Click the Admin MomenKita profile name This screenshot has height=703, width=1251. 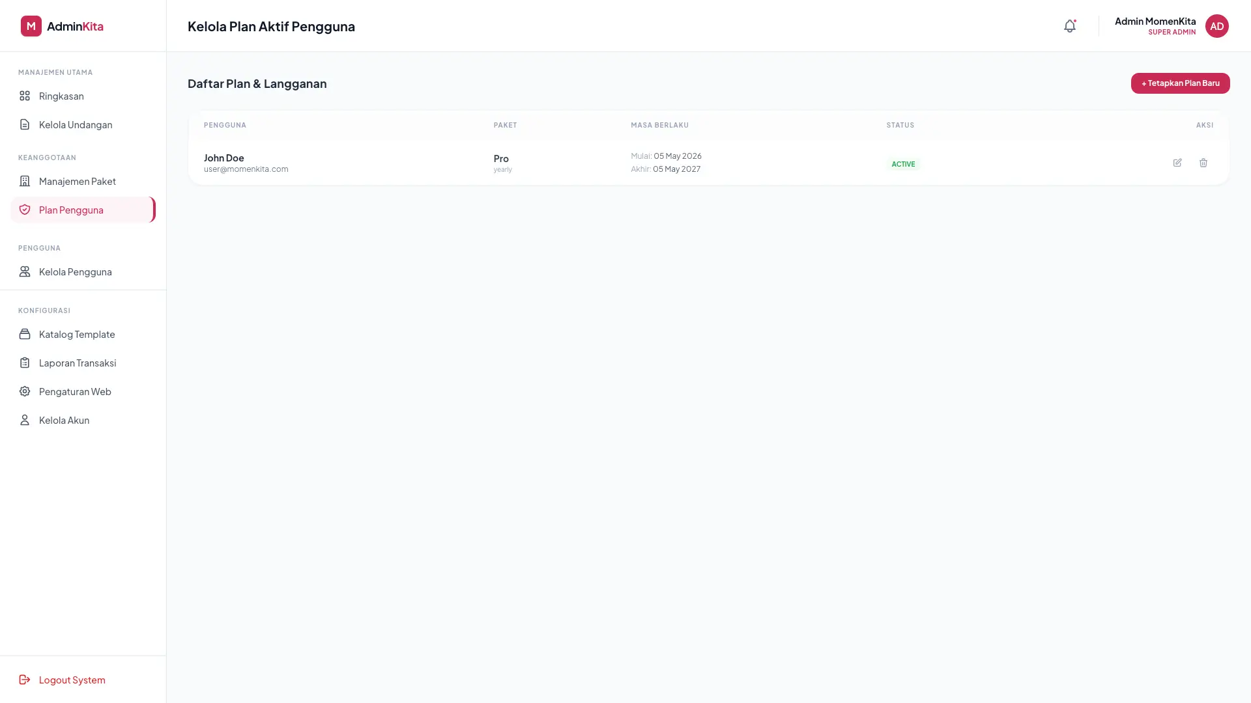[x=1155, y=21]
